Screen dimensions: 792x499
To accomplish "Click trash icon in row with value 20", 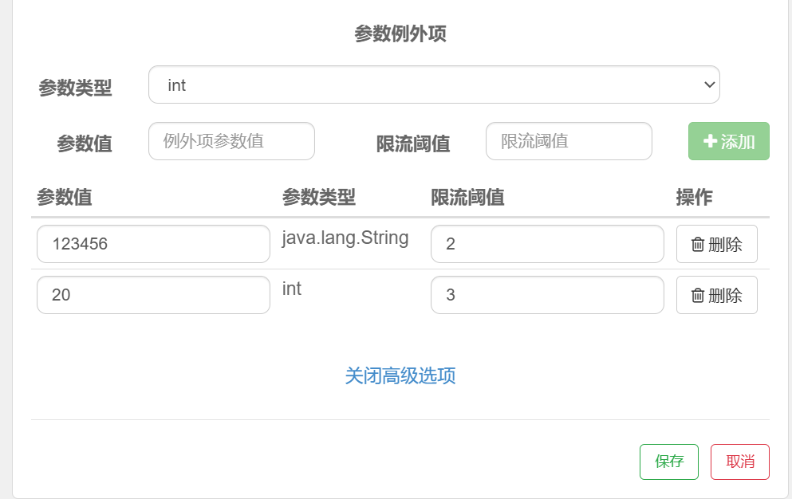I will click(698, 296).
